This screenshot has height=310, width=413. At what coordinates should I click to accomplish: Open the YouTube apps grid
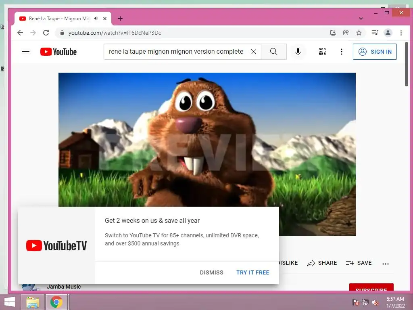click(322, 52)
